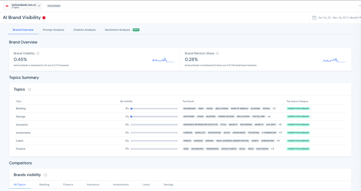This screenshot has height=191, width=361.
Task: Click the QuickBooks brand tag in Banking row
Action: 189,109
